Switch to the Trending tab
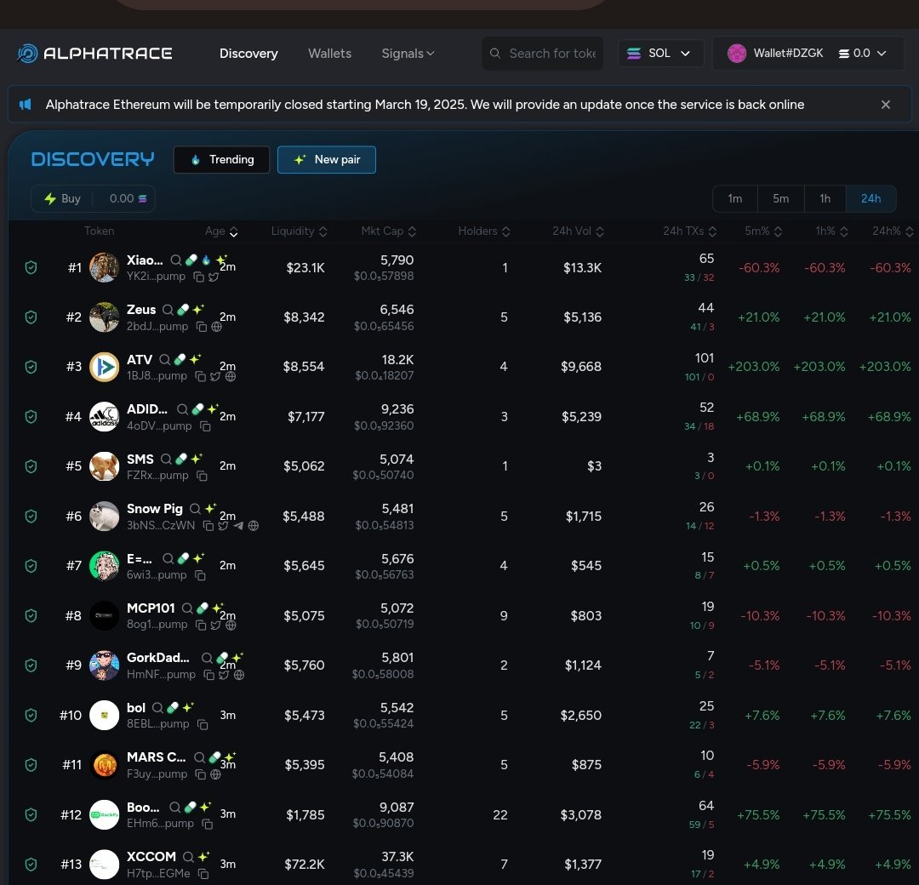Screen dimensions: 919x885 pos(221,160)
